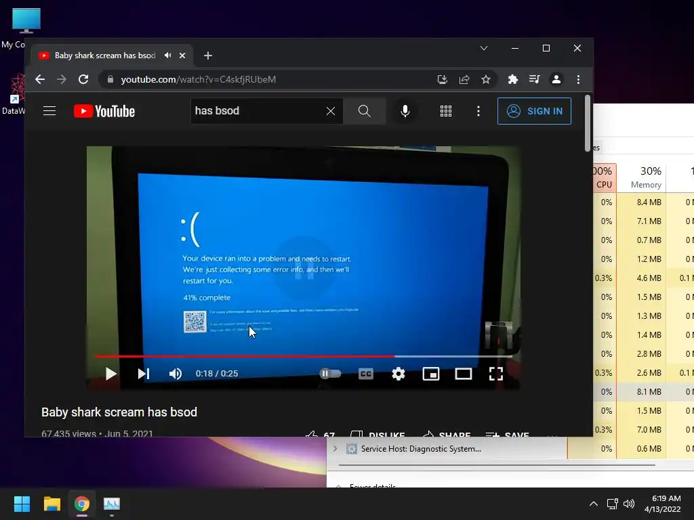This screenshot has height=520, width=694.
Task: Reload the YouTube page
Action: pyautogui.click(x=83, y=79)
